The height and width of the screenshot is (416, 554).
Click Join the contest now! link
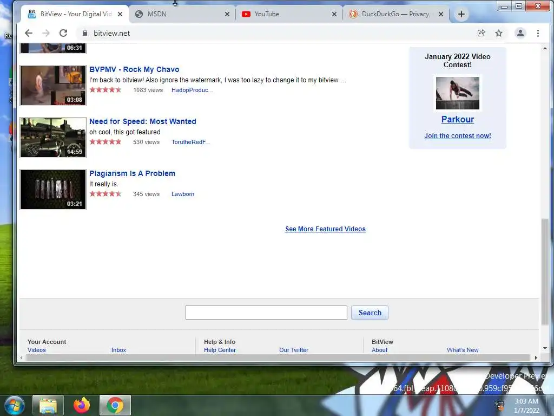click(458, 136)
